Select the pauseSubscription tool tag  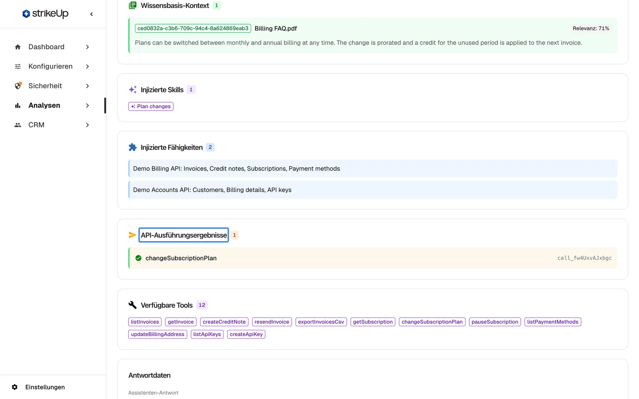[495, 322]
